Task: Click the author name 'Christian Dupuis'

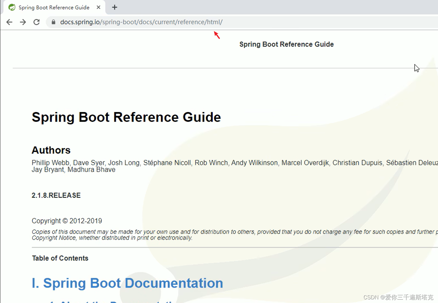Action: (x=357, y=163)
